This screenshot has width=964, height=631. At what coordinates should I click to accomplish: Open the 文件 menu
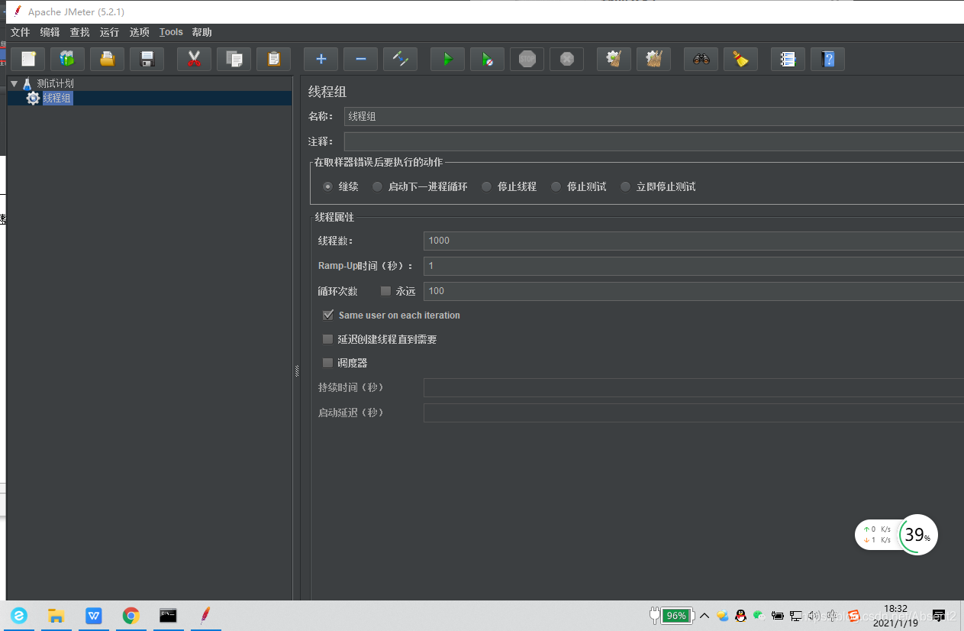[21, 32]
